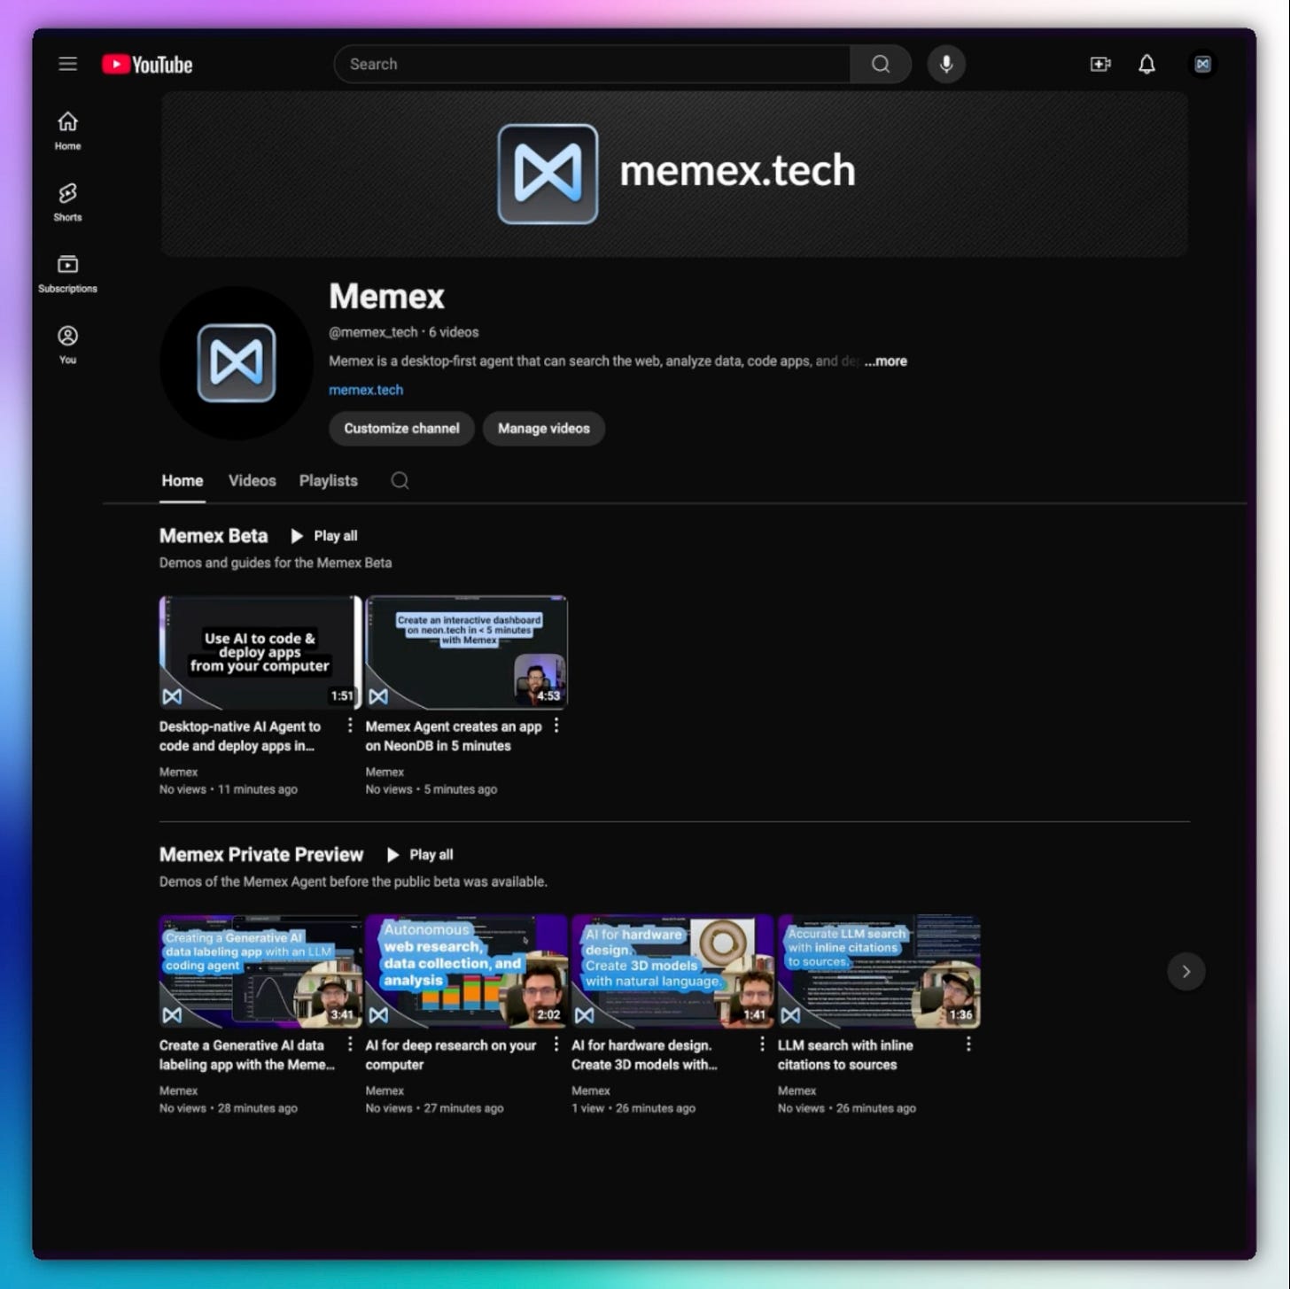This screenshot has height=1289, width=1290.
Task: Click the search magnifier button
Action: pos(880,64)
